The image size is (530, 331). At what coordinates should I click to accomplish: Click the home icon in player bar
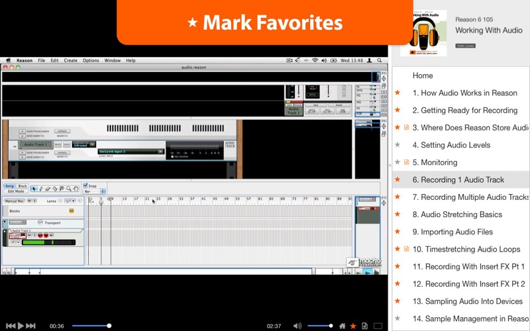pyautogui.click(x=343, y=326)
